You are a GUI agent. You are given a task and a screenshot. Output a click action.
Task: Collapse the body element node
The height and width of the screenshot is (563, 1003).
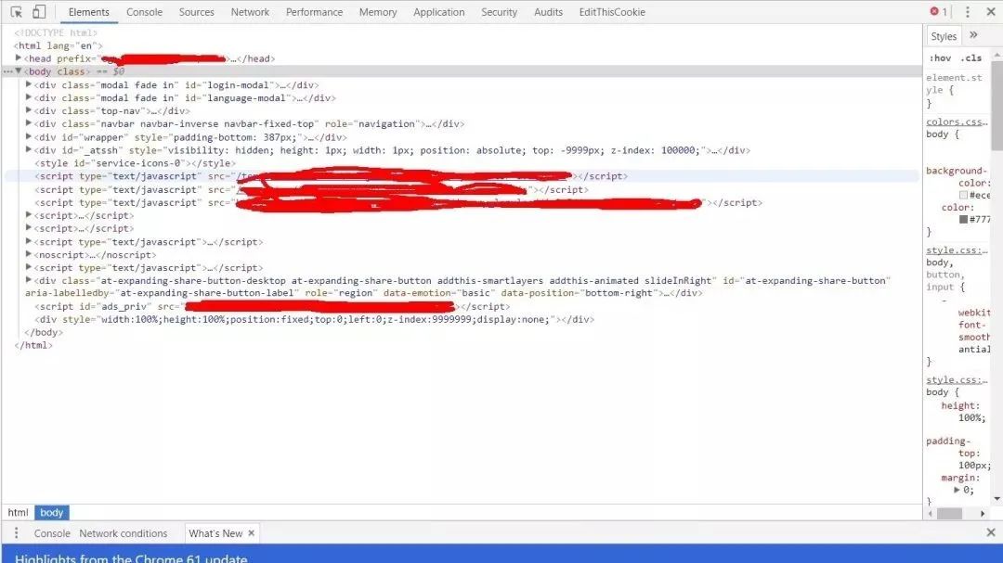pyautogui.click(x=19, y=71)
